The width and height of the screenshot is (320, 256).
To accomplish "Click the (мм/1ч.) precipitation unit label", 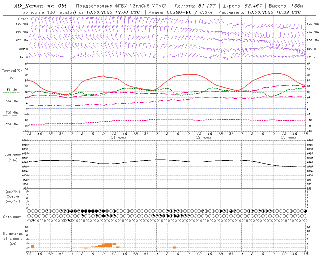I will tap(13, 201).
